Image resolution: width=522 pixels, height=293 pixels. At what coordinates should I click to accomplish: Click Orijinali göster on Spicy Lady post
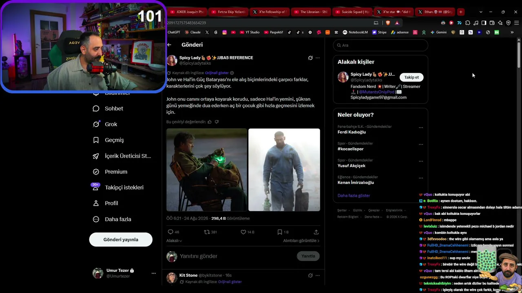tap(217, 73)
